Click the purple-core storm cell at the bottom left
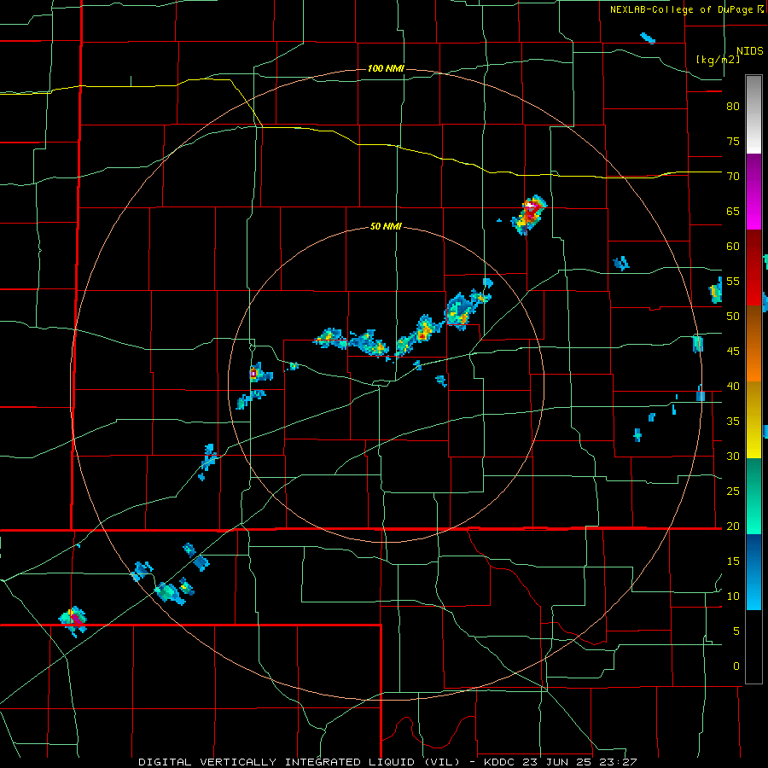 coord(74,620)
